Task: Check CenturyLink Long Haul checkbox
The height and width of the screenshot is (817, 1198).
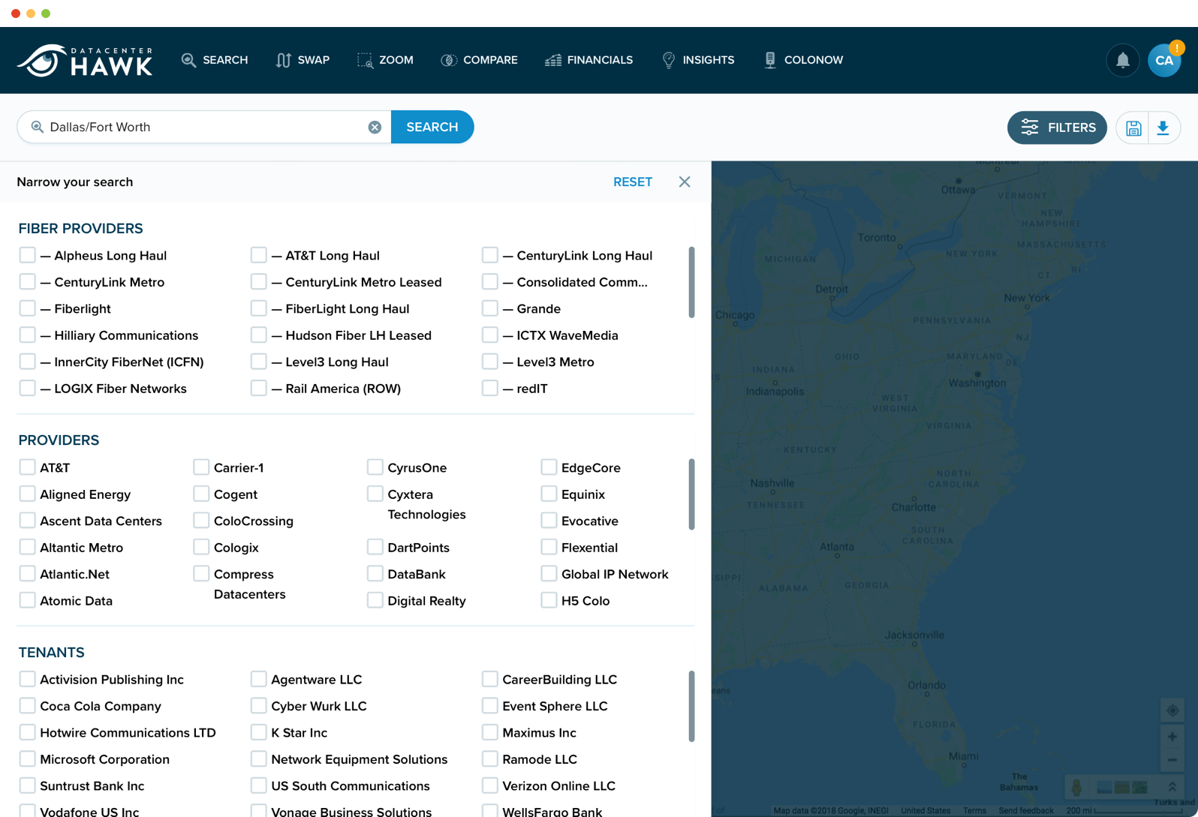Action: coord(489,255)
